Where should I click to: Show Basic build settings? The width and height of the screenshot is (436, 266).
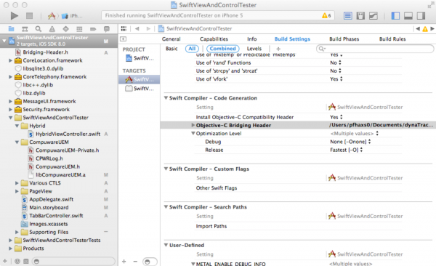[x=171, y=49]
